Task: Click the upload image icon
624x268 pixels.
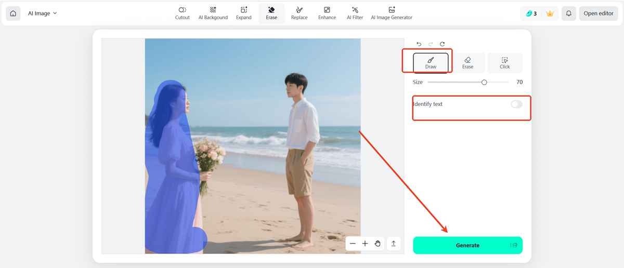Action: pos(394,244)
